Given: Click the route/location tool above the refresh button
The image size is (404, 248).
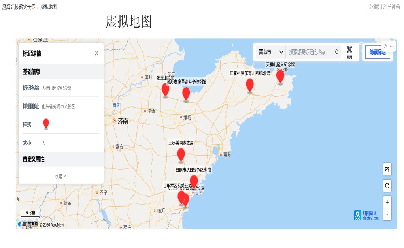Looking at the screenshot, I should (x=387, y=169).
